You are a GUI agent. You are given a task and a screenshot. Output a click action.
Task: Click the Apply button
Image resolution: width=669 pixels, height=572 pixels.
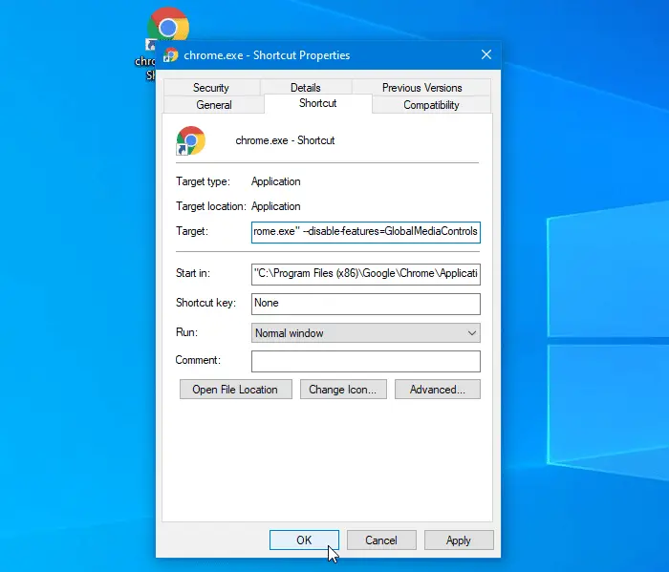click(459, 540)
